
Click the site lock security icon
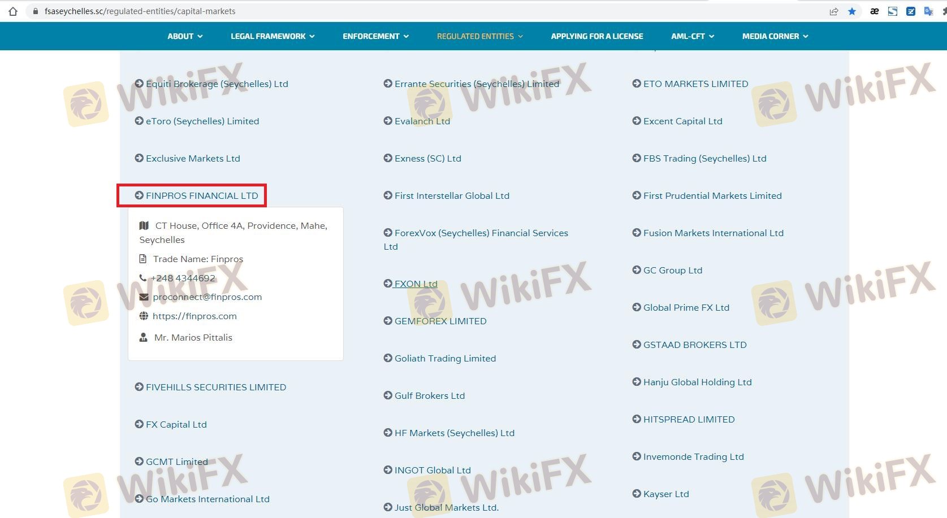click(36, 11)
